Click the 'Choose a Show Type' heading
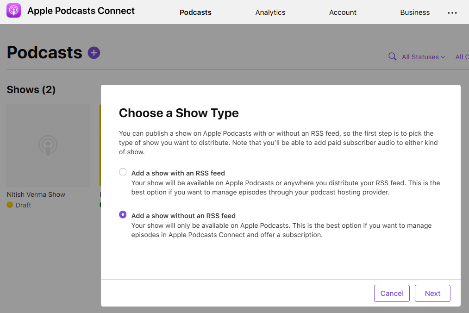 pyautogui.click(x=179, y=113)
